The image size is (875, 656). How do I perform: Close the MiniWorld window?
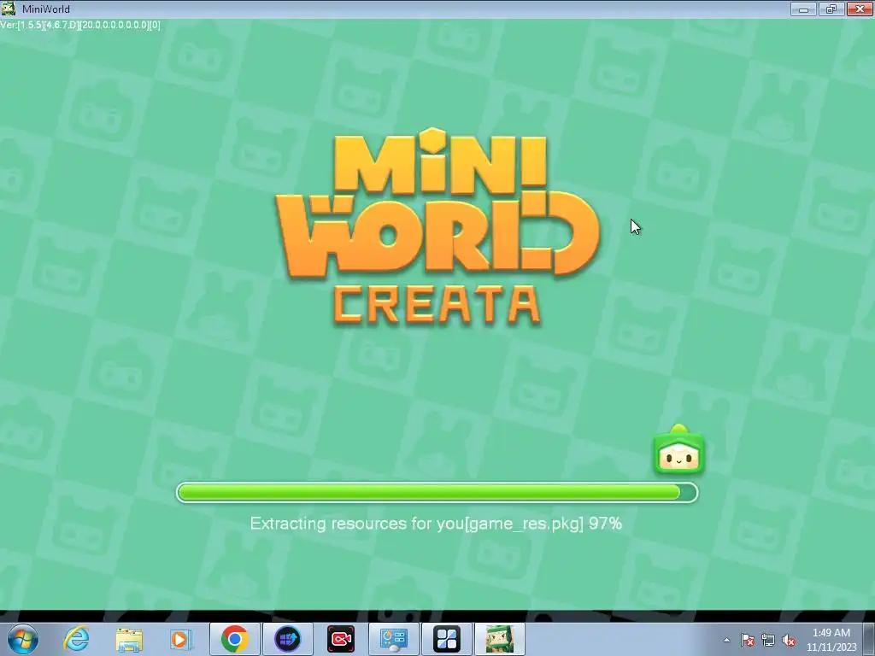pyautogui.click(x=860, y=9)
